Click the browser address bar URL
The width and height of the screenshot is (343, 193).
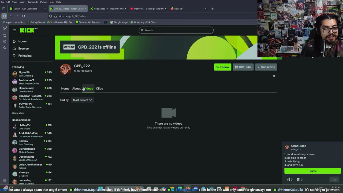click(73, 16)
